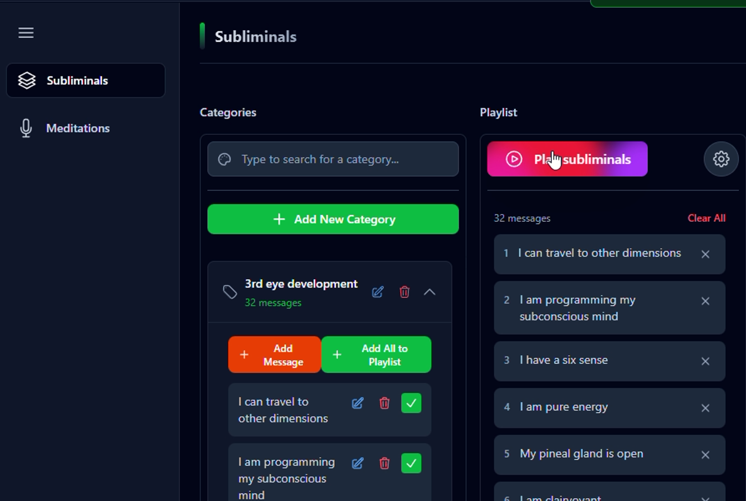The image size is (746, 501).
Task: Play subliminals playlist
Action: pos(567,159)
